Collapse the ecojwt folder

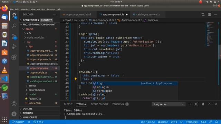coord(29,29)
